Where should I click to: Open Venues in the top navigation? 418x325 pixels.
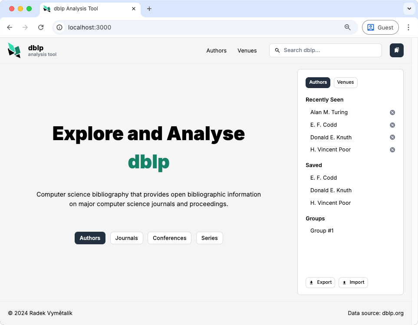point(247,51)
